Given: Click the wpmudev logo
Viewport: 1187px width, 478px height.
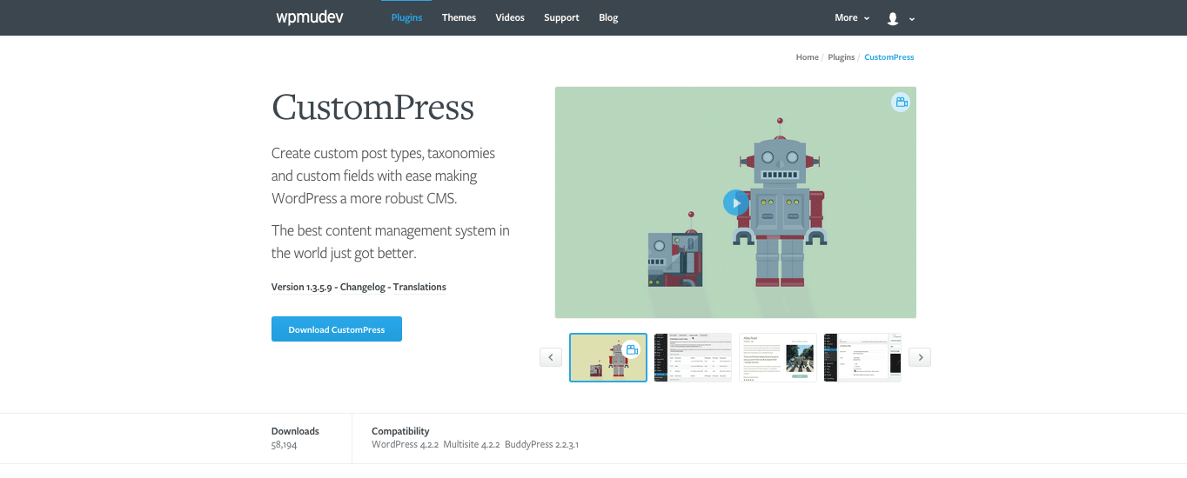Looking at the screenshot, I should (310, 17).
